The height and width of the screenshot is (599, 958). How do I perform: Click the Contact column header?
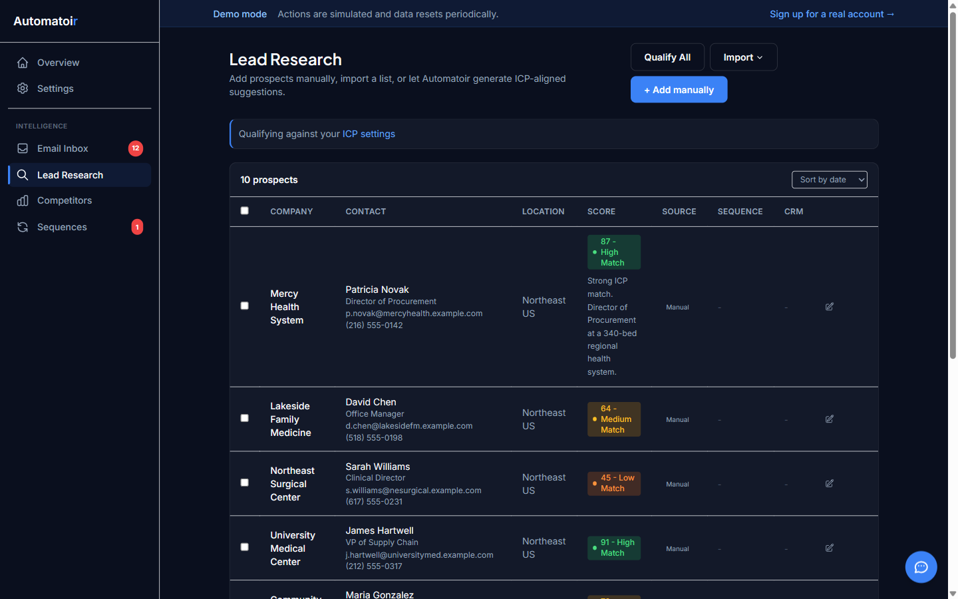pyautogui.click(x=366, y=212)
